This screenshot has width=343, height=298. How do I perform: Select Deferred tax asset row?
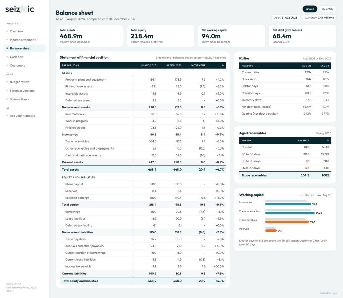[143, 100]
